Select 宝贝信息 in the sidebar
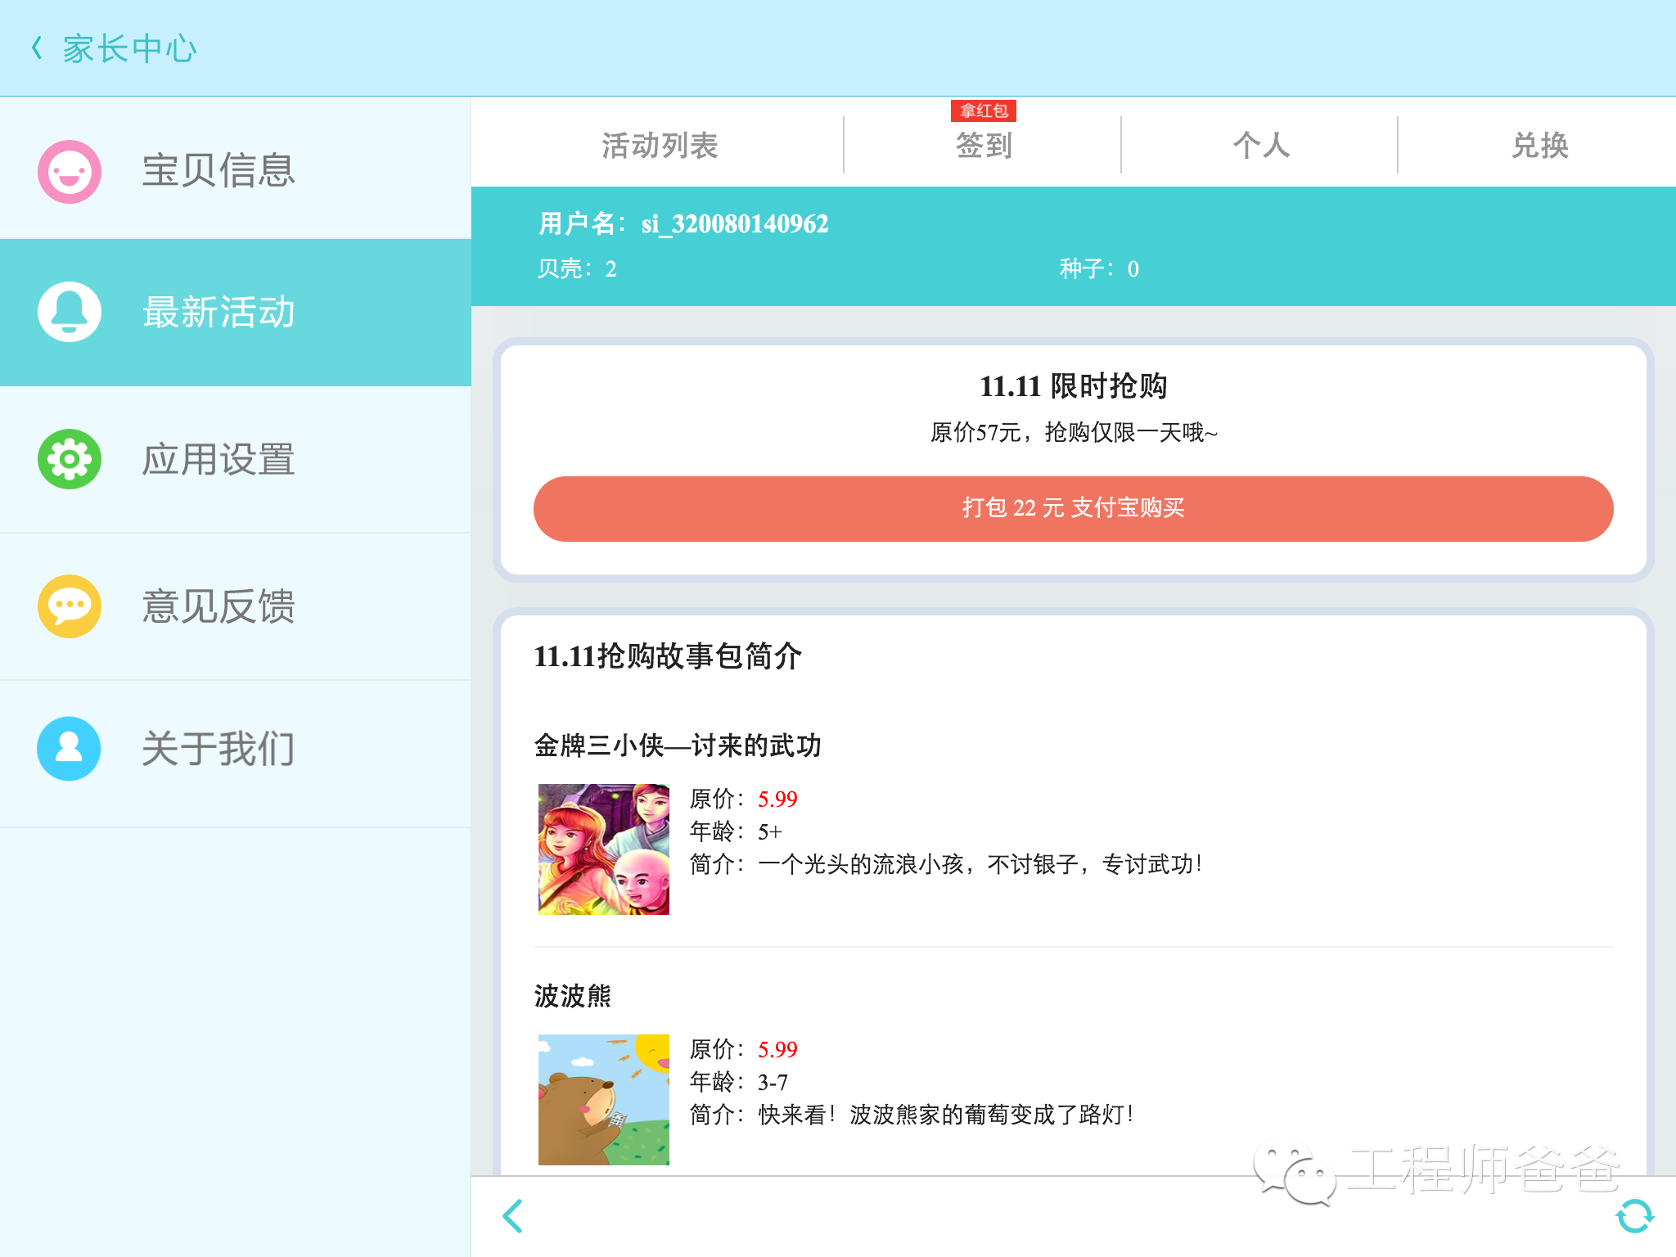This screenshot has width=1676, height=1257. pos(236,169)
